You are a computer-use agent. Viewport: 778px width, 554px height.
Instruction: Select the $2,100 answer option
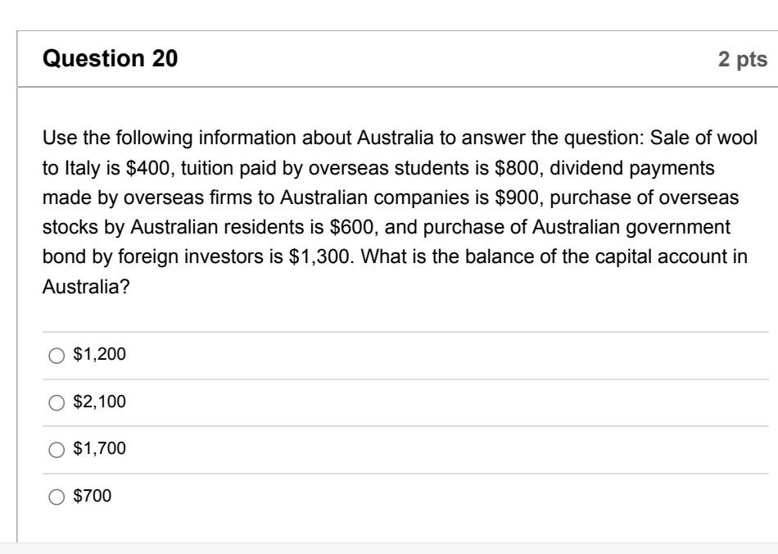click(x=92, y=402)
